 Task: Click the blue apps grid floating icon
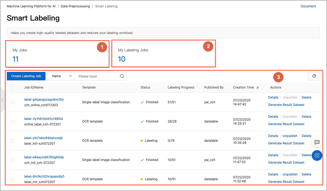point(317,155)
